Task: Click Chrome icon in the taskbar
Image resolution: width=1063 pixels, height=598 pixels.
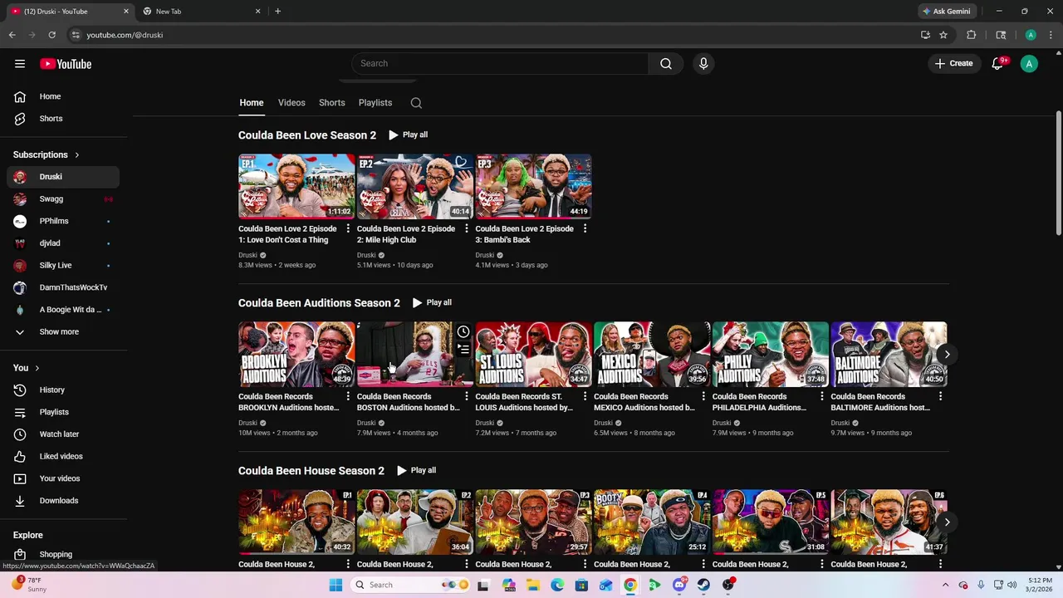Action: 630,585
